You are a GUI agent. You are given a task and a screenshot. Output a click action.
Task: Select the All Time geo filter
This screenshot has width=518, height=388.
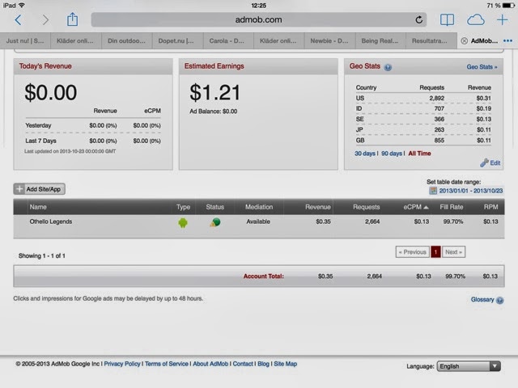click(419, 154)
